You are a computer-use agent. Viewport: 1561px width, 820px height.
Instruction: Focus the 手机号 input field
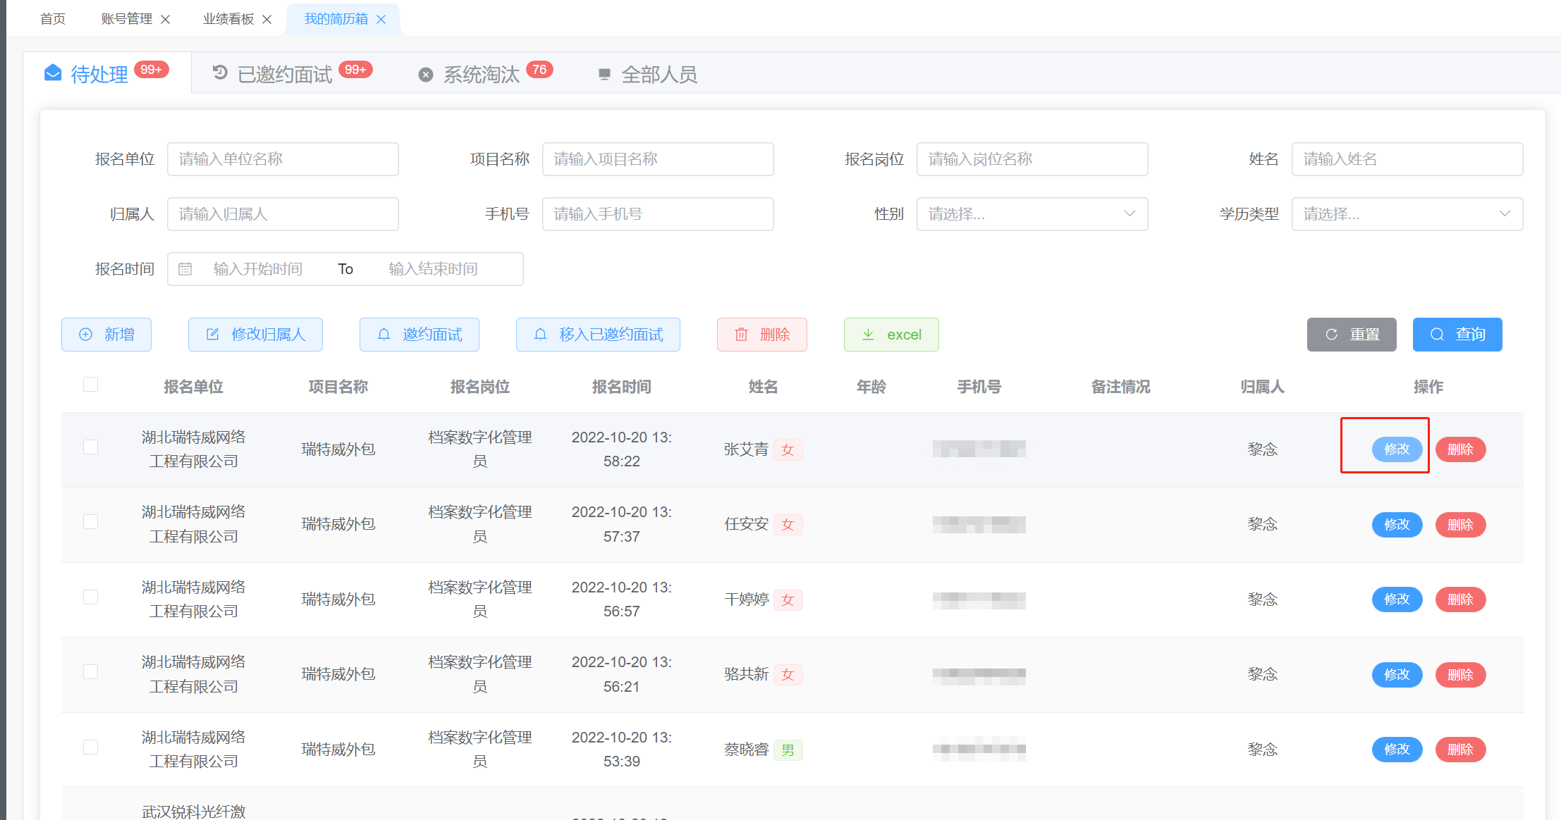click(658, 214)
